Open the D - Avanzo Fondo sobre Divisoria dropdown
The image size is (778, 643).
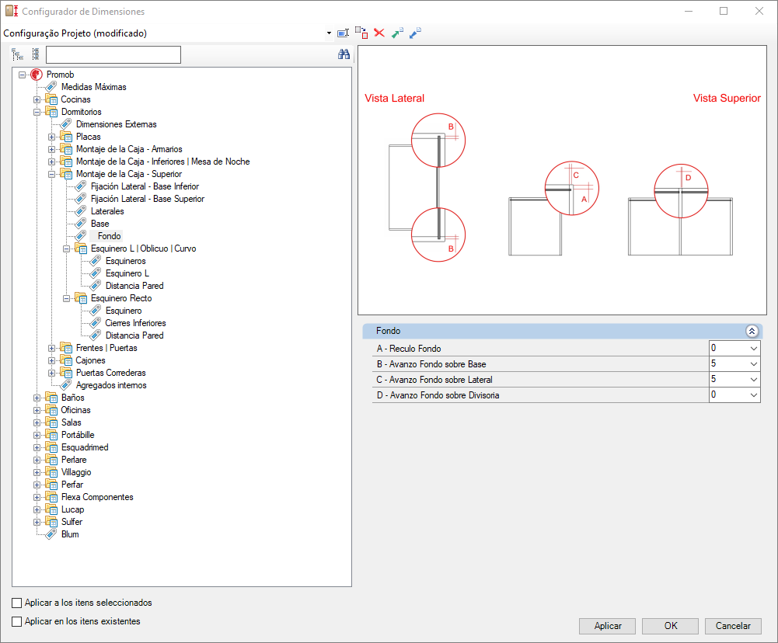click(x=754, y=395)
